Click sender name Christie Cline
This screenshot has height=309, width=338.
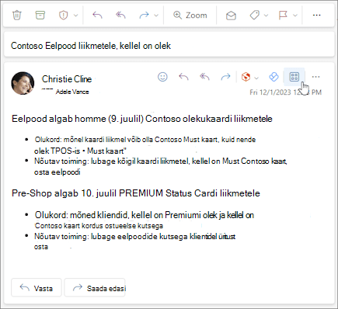pyautogui.click(x=67, y=79)
